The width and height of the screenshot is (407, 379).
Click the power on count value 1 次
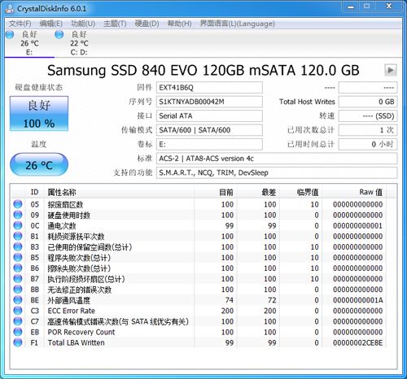point(368,130)
